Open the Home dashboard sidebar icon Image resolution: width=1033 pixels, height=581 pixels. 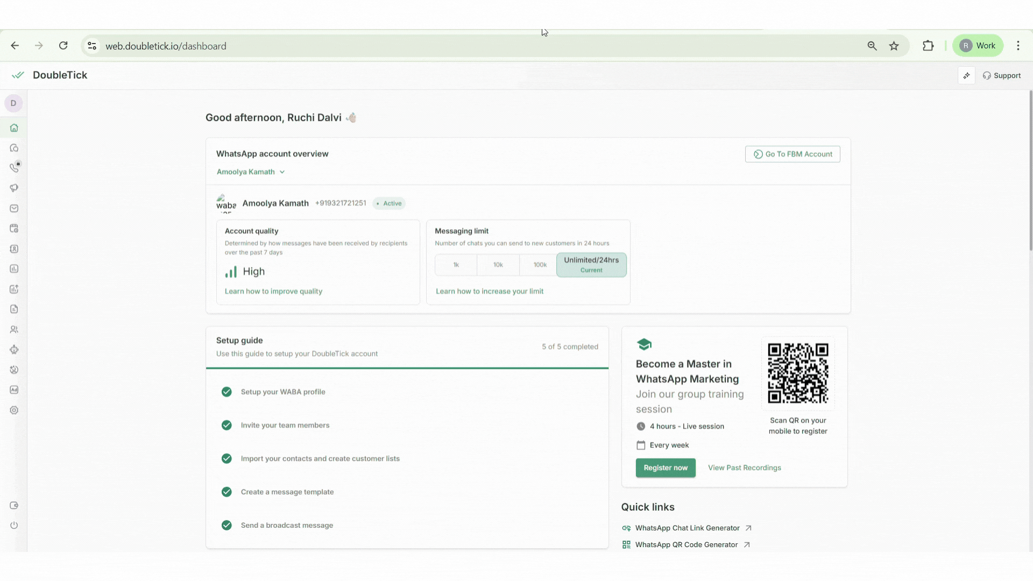click(14, 128)
